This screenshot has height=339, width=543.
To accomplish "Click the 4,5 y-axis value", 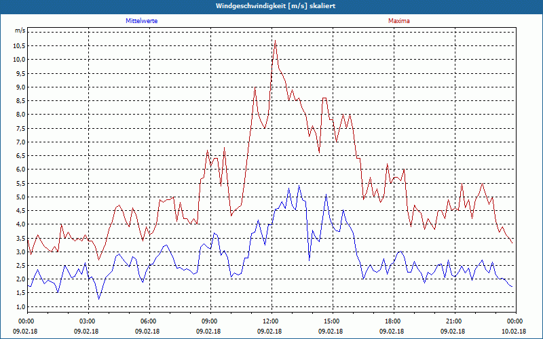I will (20, 211).
